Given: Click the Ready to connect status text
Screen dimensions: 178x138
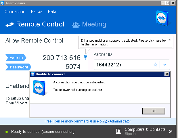Looking at the screenshot, I should pyautogui.click(x=43, y=132).
